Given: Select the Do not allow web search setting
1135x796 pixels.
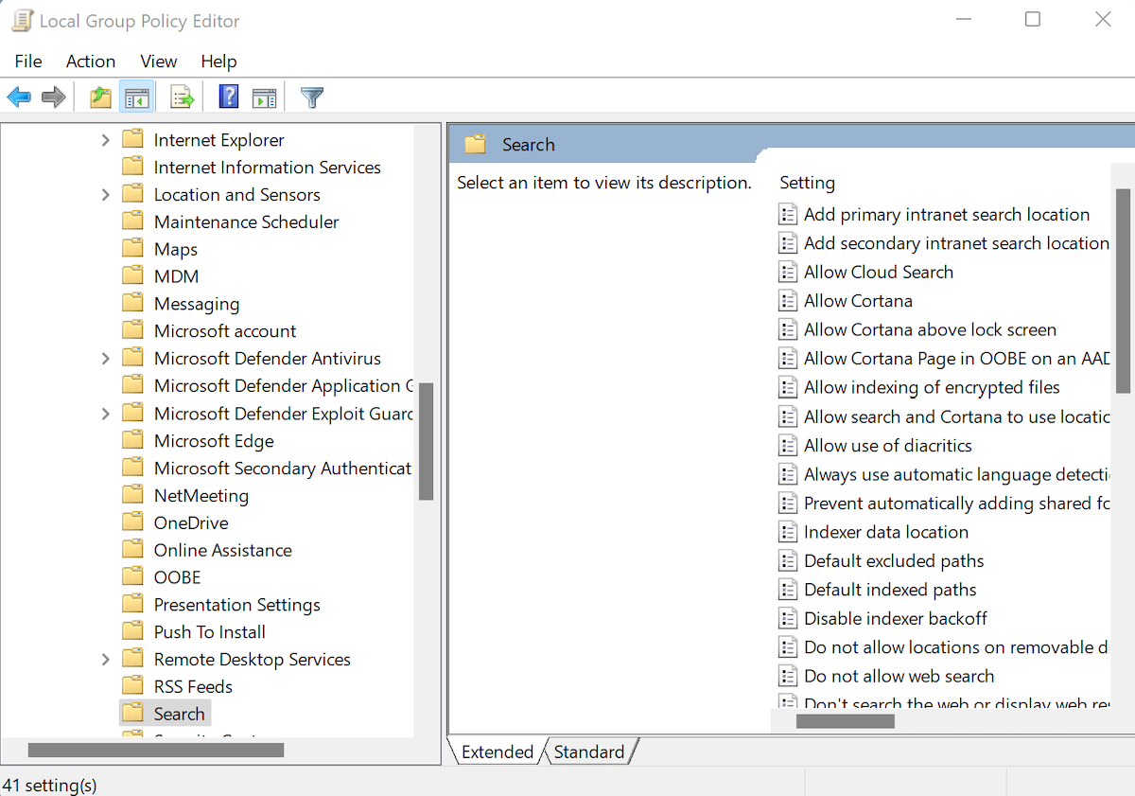Looking at the screenshot, I should pos(898,676).
